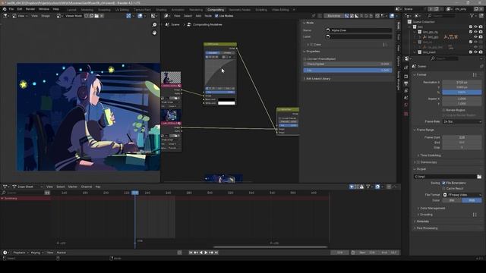Switch to the Geometry Nodes workspace tab
Image resolution: width=486 pixels, height=273 pixels.
click(240, 10)
